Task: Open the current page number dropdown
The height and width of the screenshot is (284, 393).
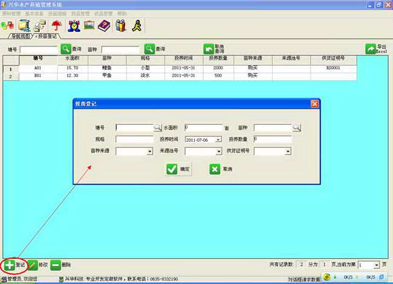Action: click(377, 265)
